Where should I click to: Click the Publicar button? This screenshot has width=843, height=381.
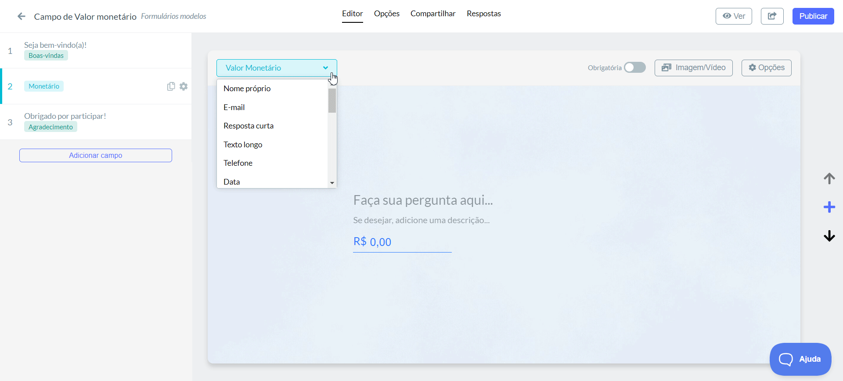coord(813,16)
